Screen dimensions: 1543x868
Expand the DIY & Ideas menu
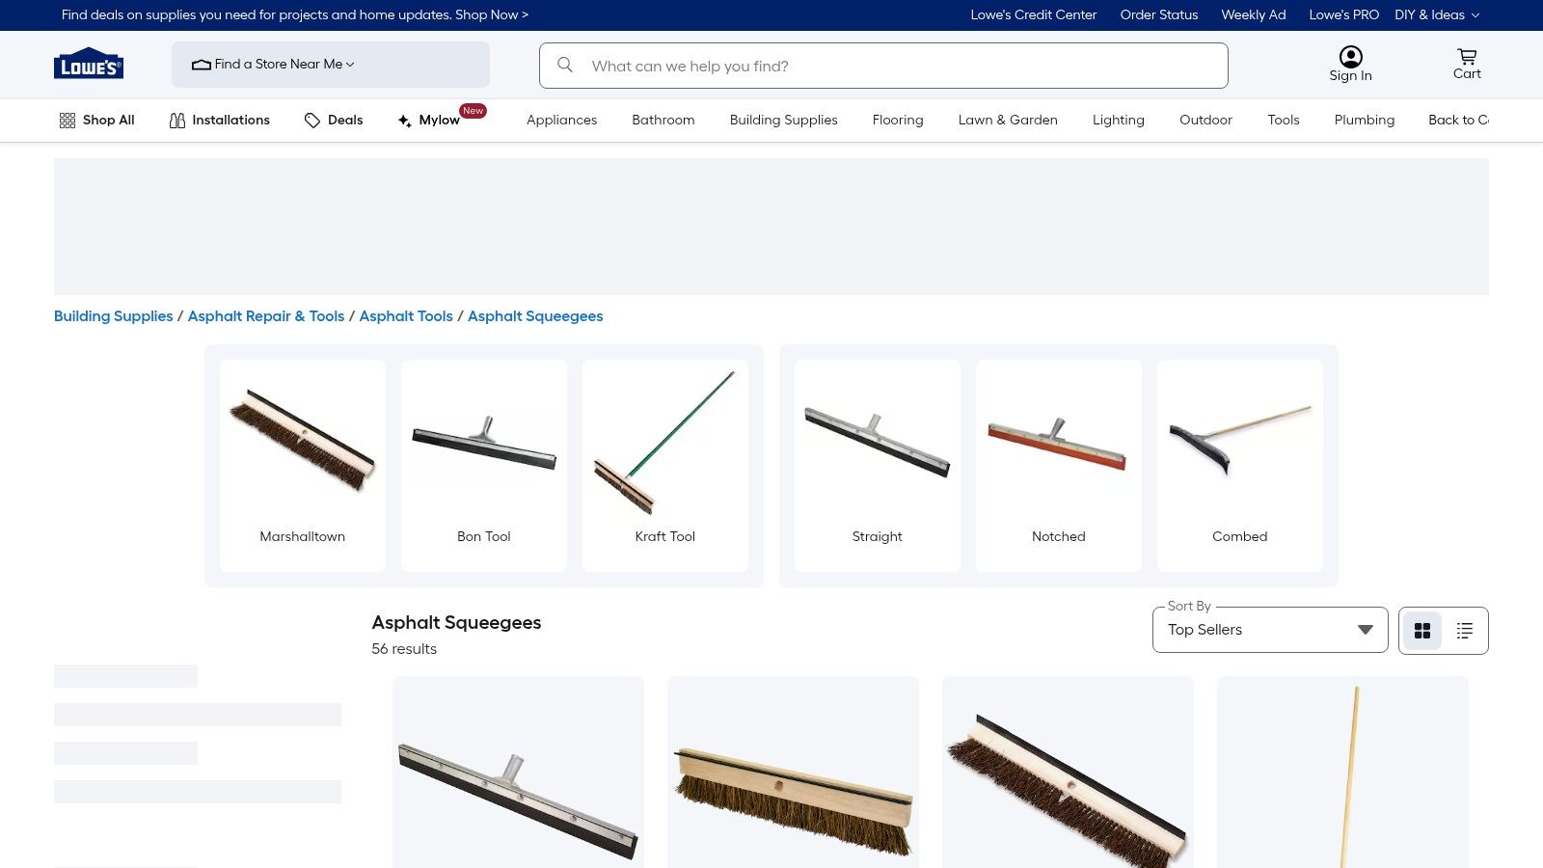1436,14
